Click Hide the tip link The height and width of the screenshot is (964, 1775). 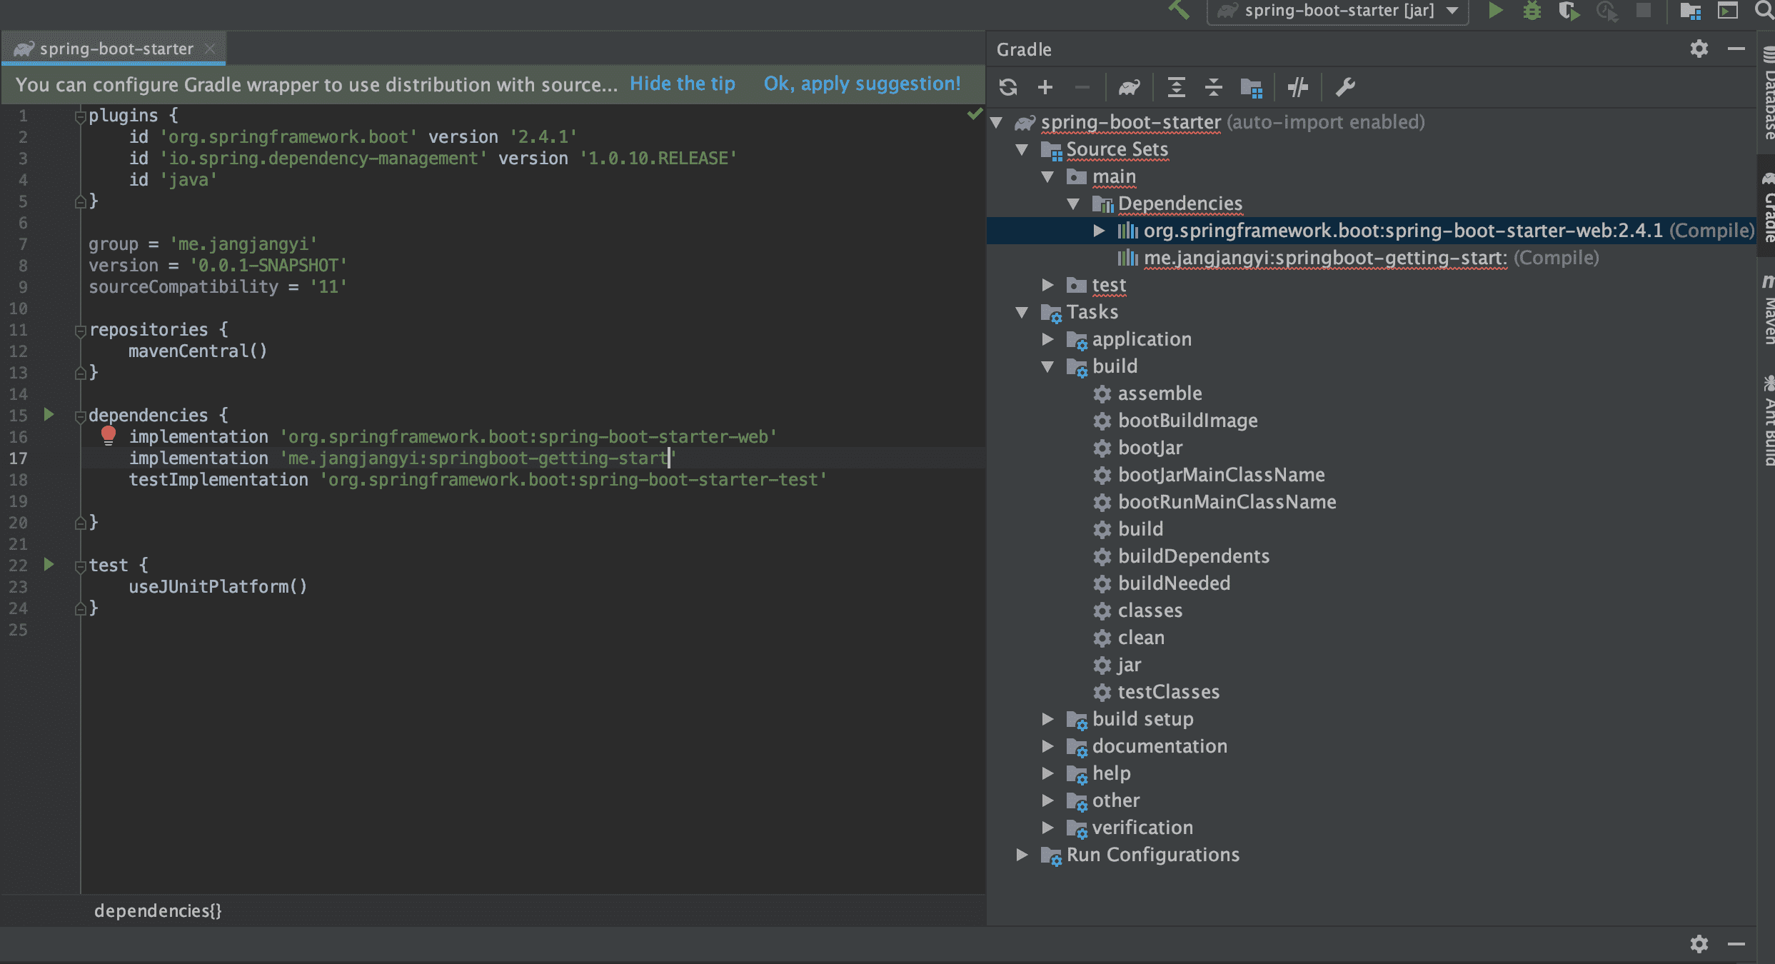click(682, 84)
